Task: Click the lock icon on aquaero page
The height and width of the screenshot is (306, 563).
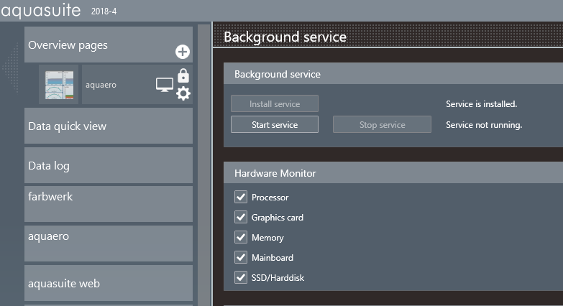Action: (x=183, y=75)
